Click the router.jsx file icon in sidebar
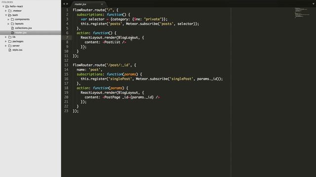Screen dimensions: 316x177 click(12, 32)
